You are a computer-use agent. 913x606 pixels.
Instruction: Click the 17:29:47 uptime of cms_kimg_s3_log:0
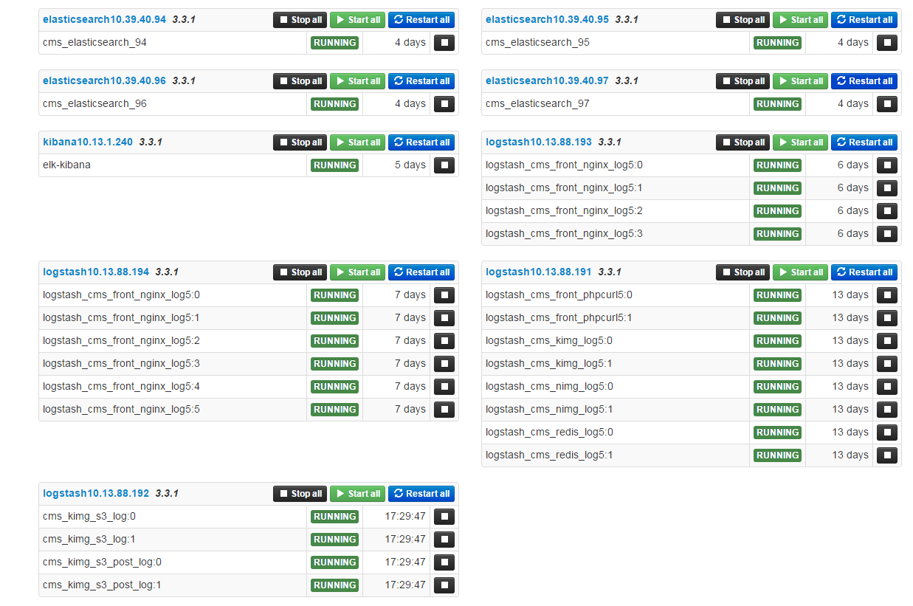(x=405, y=516)
